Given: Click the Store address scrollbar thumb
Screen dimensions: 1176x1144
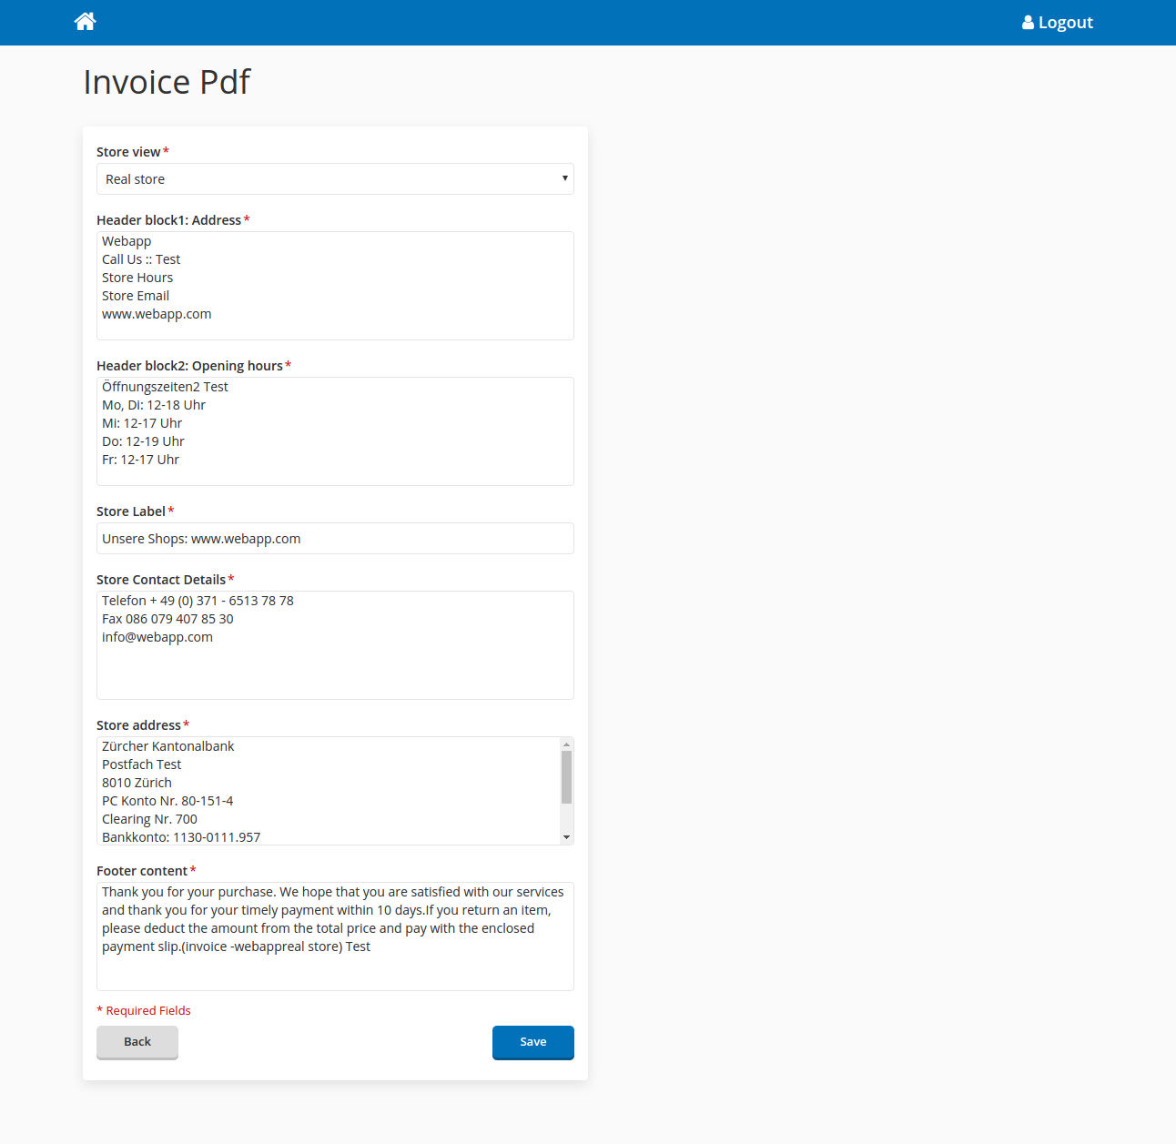Looking at the screenshot, I should (x=566, y=777).
